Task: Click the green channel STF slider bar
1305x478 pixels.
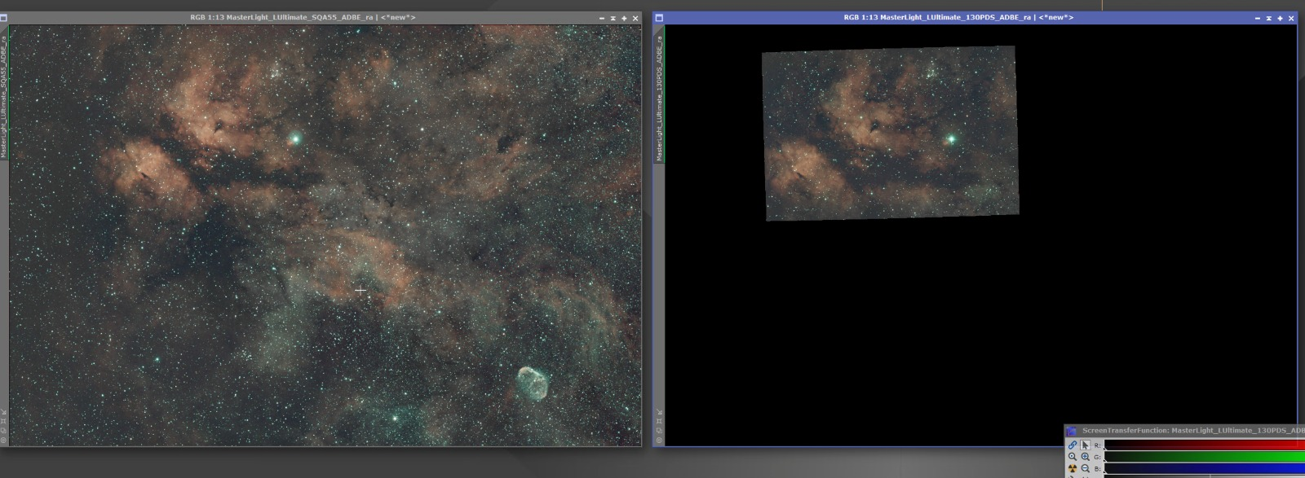Action: point(1204,457)
